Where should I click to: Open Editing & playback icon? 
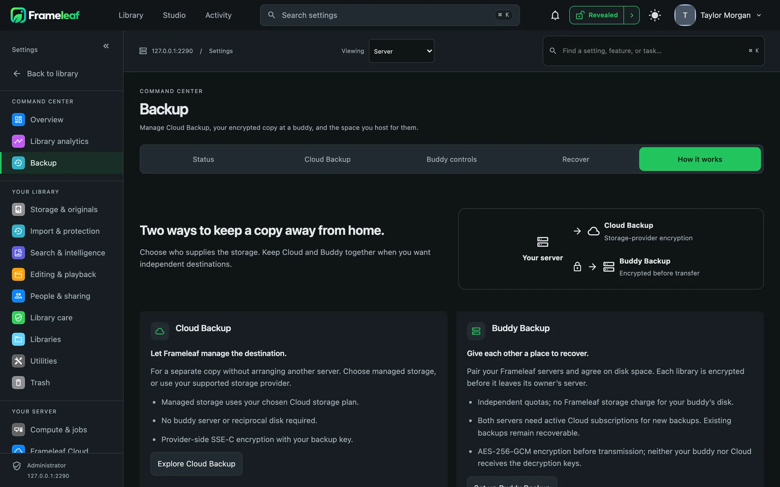tap(18, 274)
